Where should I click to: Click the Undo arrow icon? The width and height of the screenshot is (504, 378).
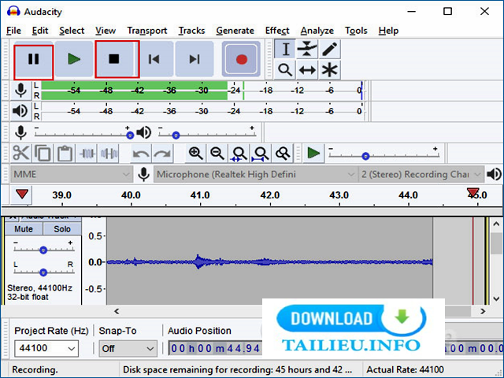click(x=141, y=154)
